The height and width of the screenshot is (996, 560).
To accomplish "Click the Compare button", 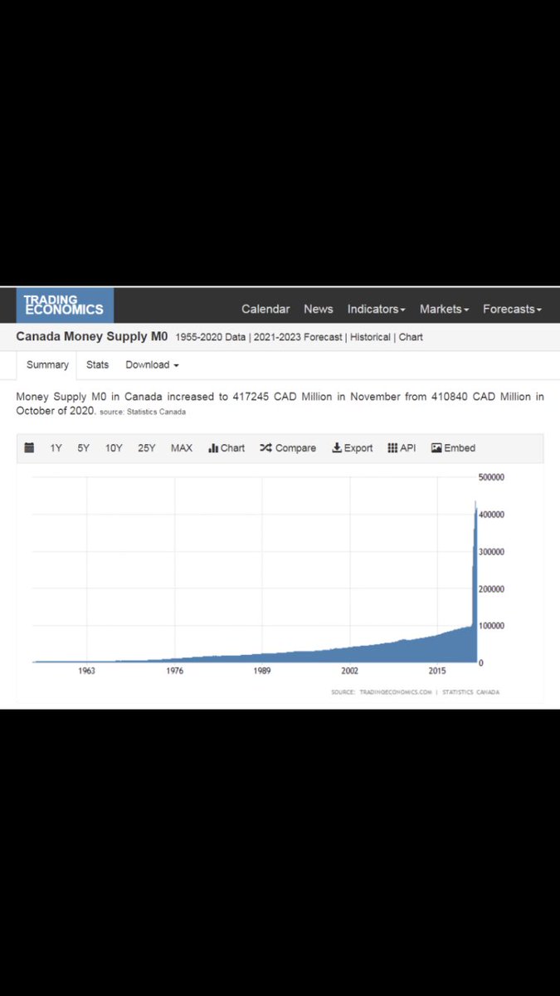I will point(288,448).
